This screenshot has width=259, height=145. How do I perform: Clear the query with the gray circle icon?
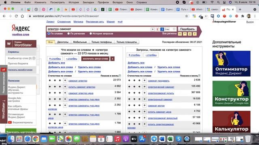(174, 29)
